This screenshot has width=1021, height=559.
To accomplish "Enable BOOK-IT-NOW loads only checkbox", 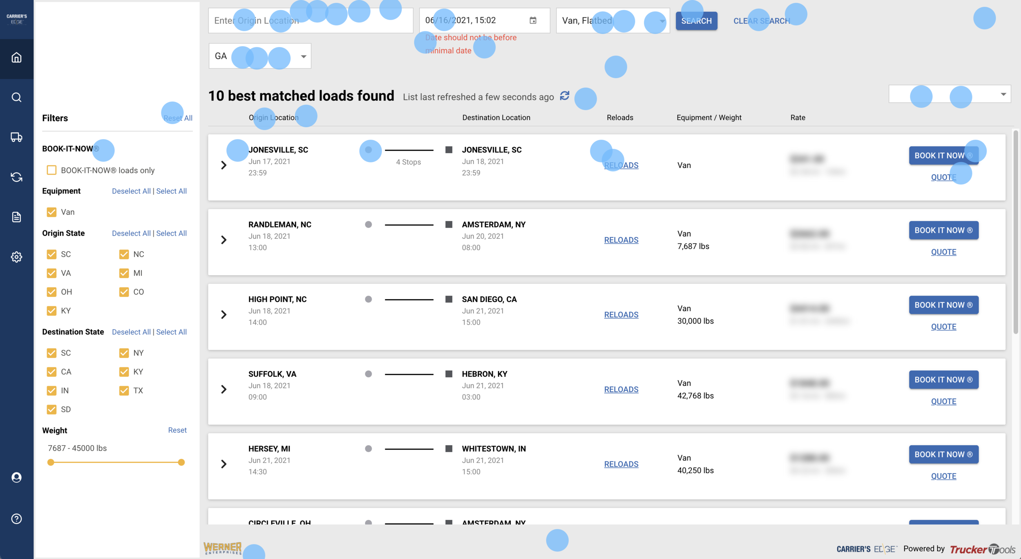I will pos(51,170).
